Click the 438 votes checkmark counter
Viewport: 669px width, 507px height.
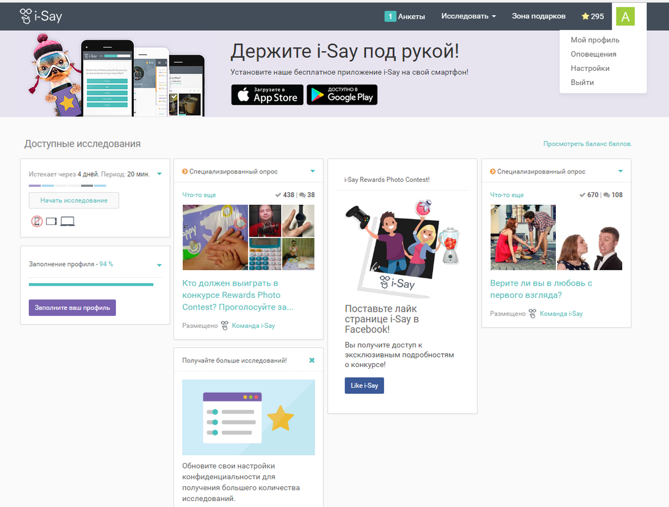[x=285, y=195]
